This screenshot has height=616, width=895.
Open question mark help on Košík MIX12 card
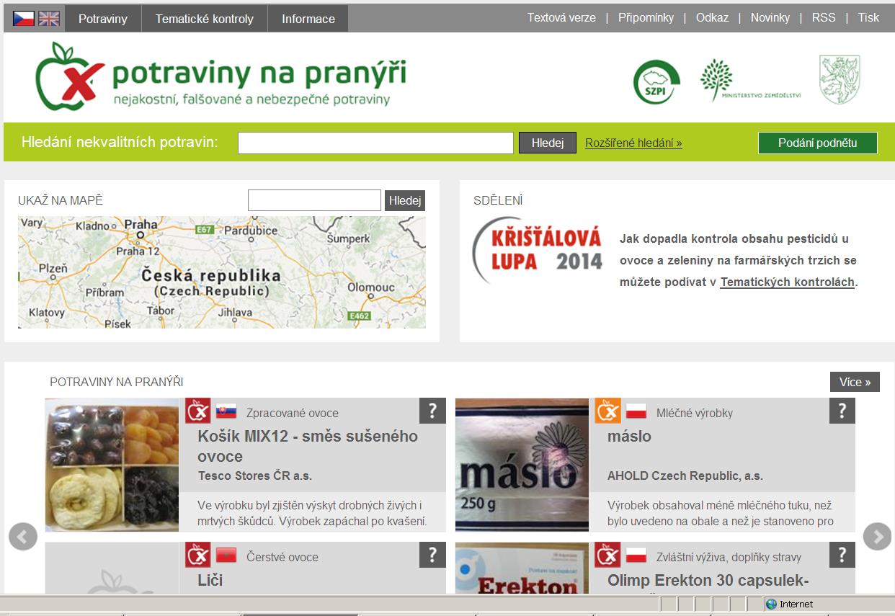click(432, 411)
